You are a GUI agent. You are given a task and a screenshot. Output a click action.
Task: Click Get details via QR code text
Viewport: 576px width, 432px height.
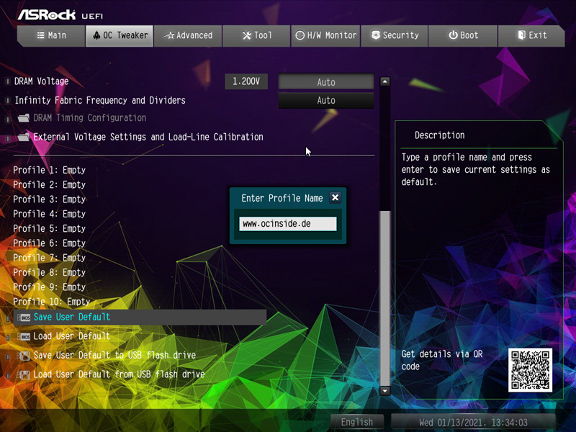[x=441, y=360]
